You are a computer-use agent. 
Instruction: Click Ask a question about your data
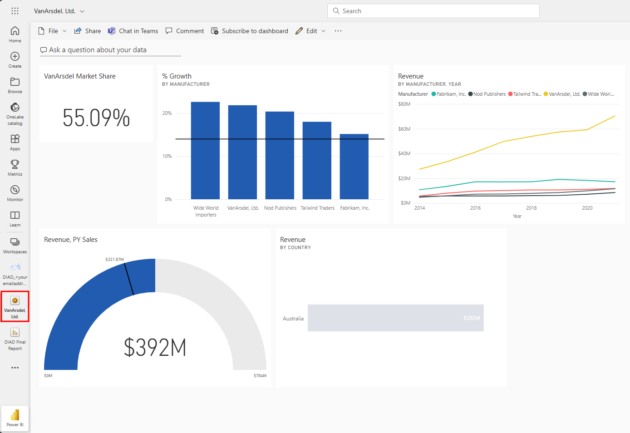coord(110,50)
